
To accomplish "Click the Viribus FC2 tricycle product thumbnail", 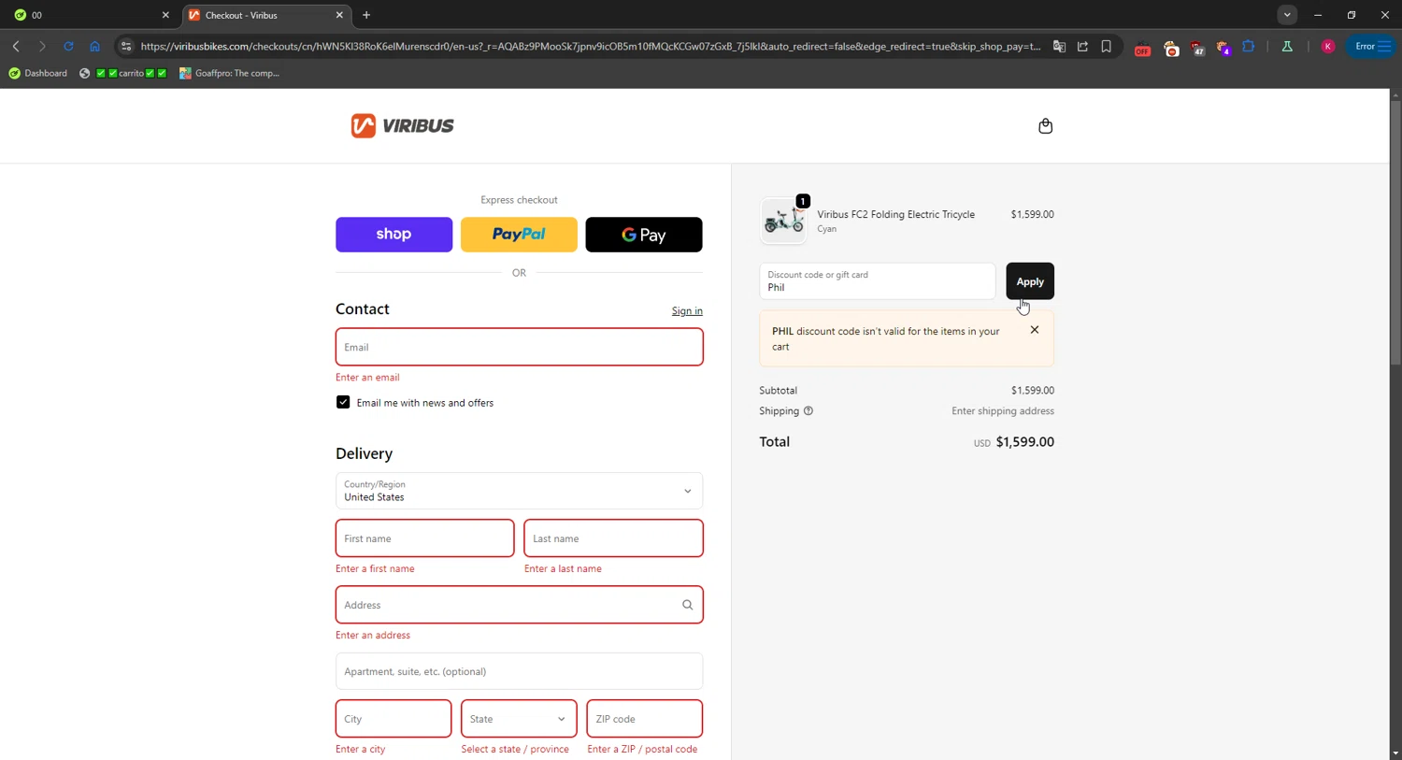I will 783,221.
